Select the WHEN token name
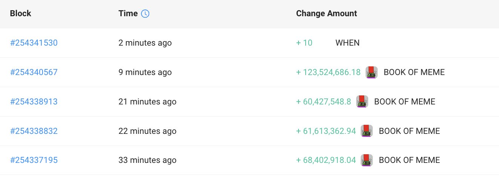Screen dimensions: 499x181 coord(347,43)
